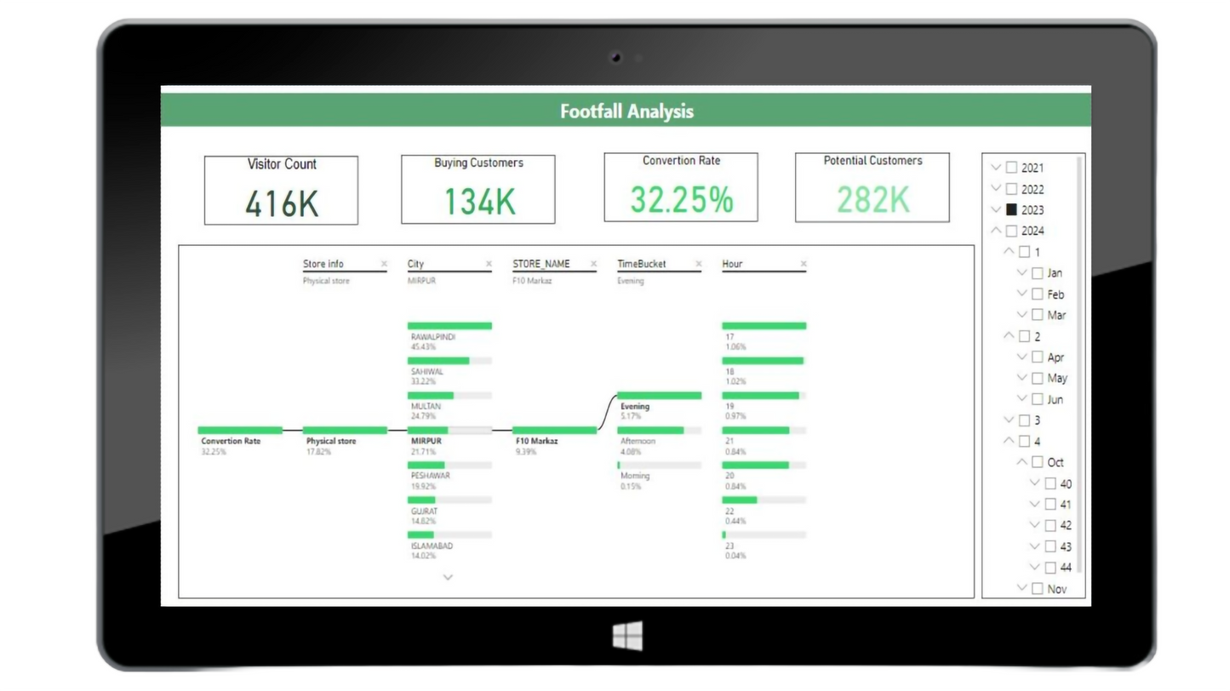Expand the 2022 year node
Screen dimensions: 1230x691
click(x=996, y=189)
